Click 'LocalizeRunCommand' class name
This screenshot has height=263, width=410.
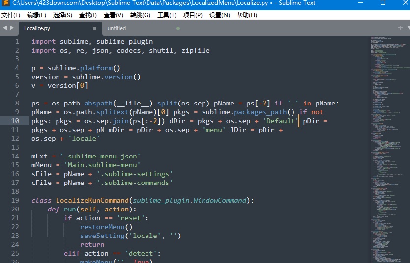pyautogui.click(x=92, y=200)
